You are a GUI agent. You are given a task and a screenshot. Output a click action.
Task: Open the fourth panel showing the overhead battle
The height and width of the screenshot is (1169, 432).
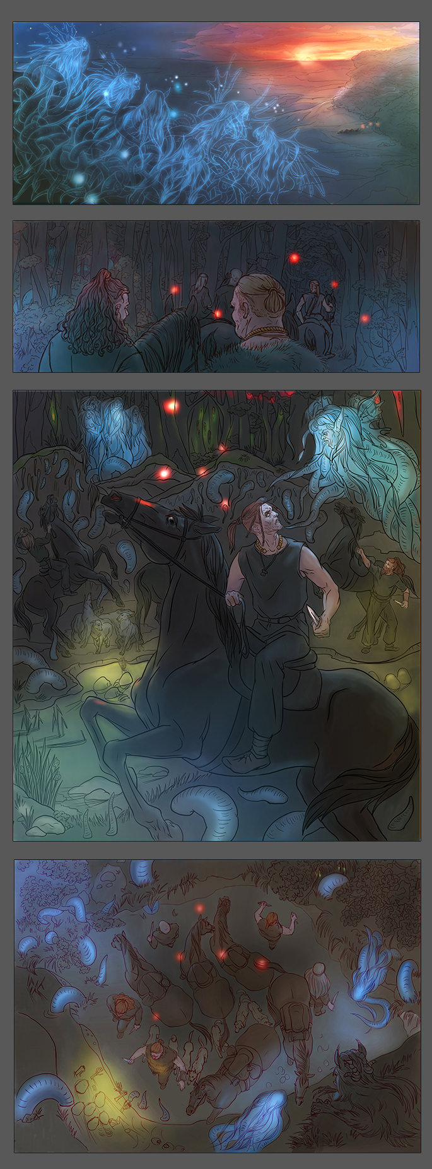tap(217, 1006)
